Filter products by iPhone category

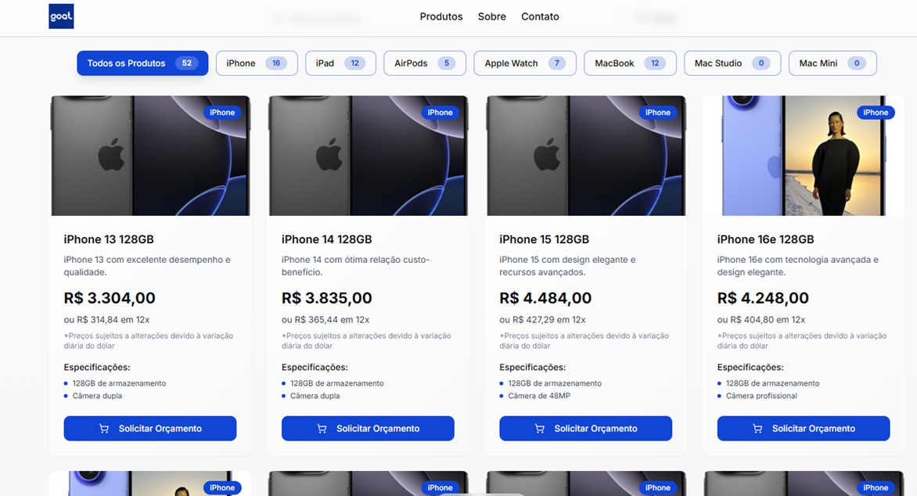257,63
